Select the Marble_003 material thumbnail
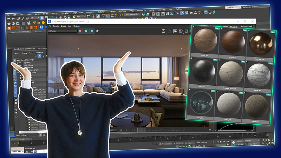The height and width of the screenshot is (158, 281). (x=258, y=76)
